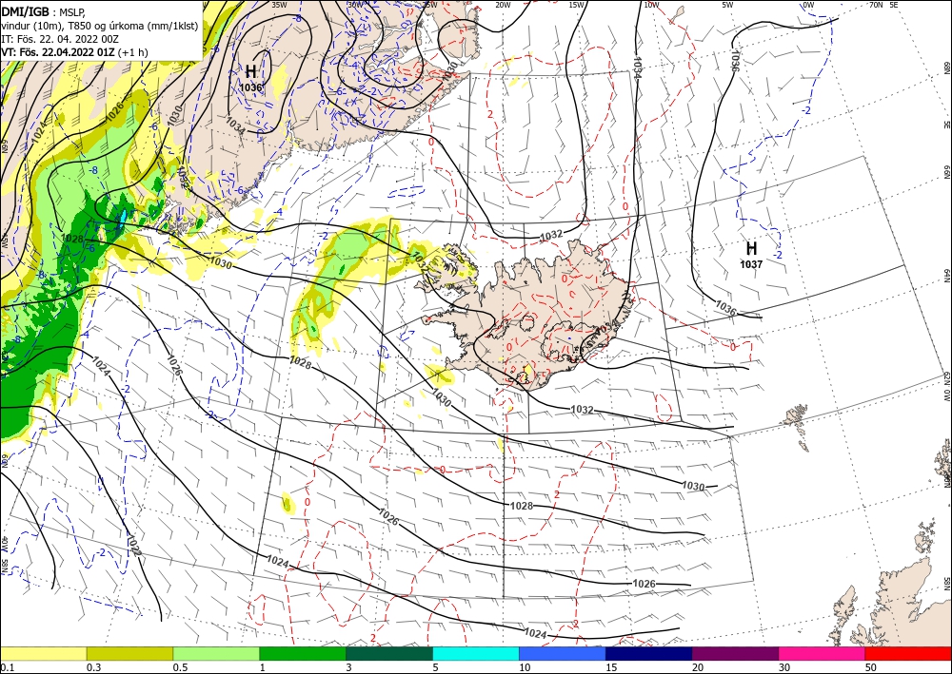952x674 pixels.
Task: Click the '15W' longitude label
Action: (576, 5)
